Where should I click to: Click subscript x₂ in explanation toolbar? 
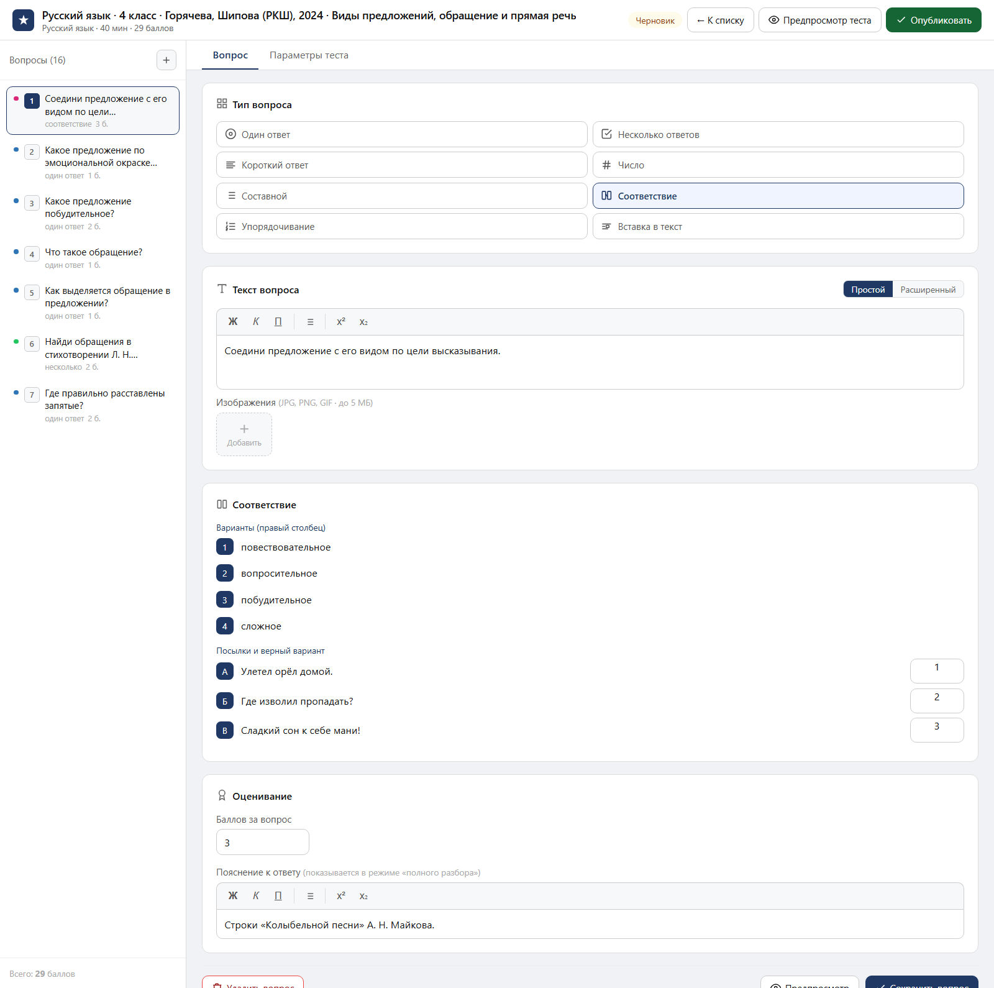[363, 896]
